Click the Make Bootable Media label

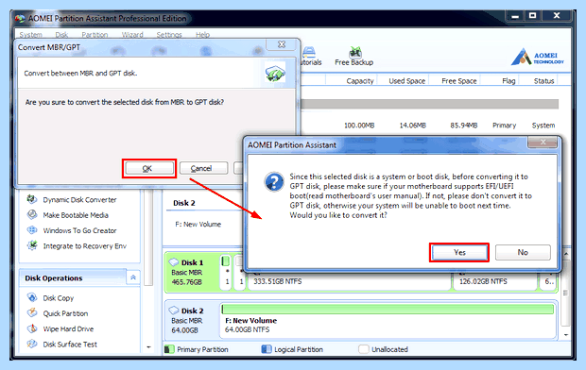[76, 215]
